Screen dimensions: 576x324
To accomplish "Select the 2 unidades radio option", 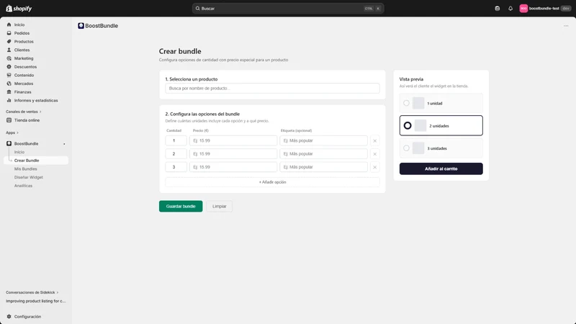I will coord(408,125).
